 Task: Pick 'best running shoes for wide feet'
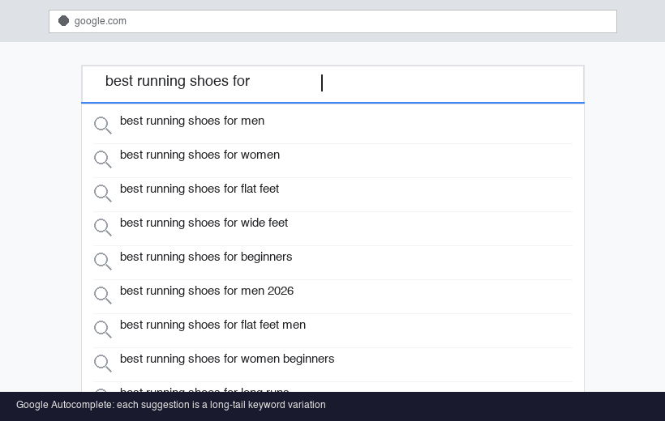pyautogui.click(x=332, y=228)
